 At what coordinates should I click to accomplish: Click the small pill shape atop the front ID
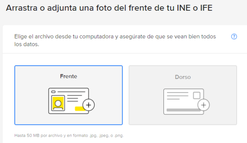(53, 92)
